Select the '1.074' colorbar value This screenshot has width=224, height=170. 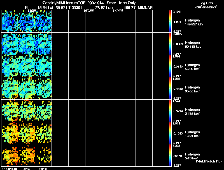coord(176,56)
